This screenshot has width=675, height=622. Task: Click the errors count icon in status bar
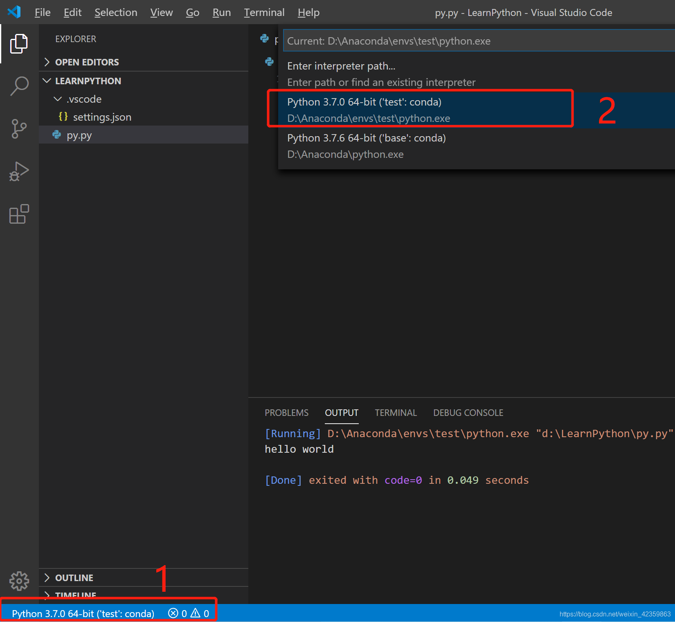click(x=173, y=613)
